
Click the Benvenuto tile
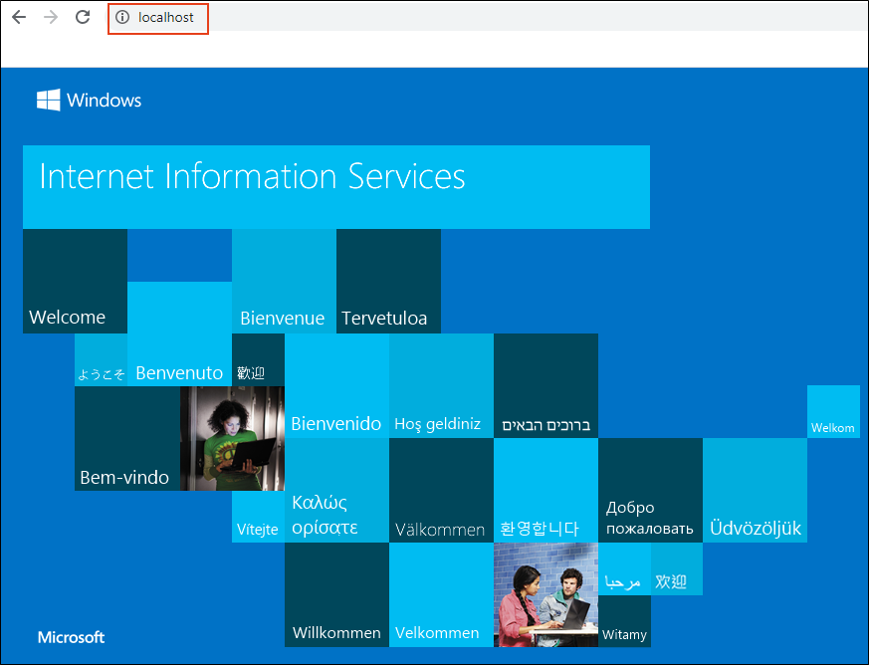[x=179, y=333]
